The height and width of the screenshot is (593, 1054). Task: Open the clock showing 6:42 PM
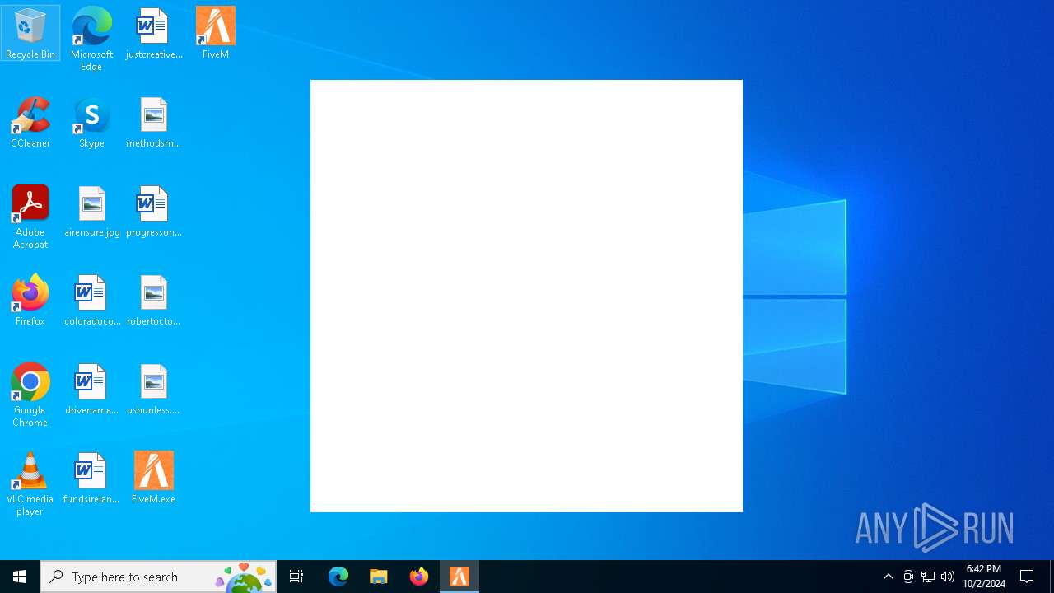pyautogui.click(x=984, y=577)
